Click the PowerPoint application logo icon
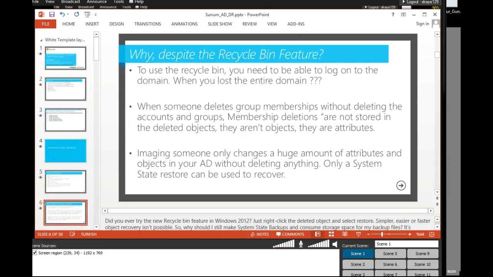 41,15
